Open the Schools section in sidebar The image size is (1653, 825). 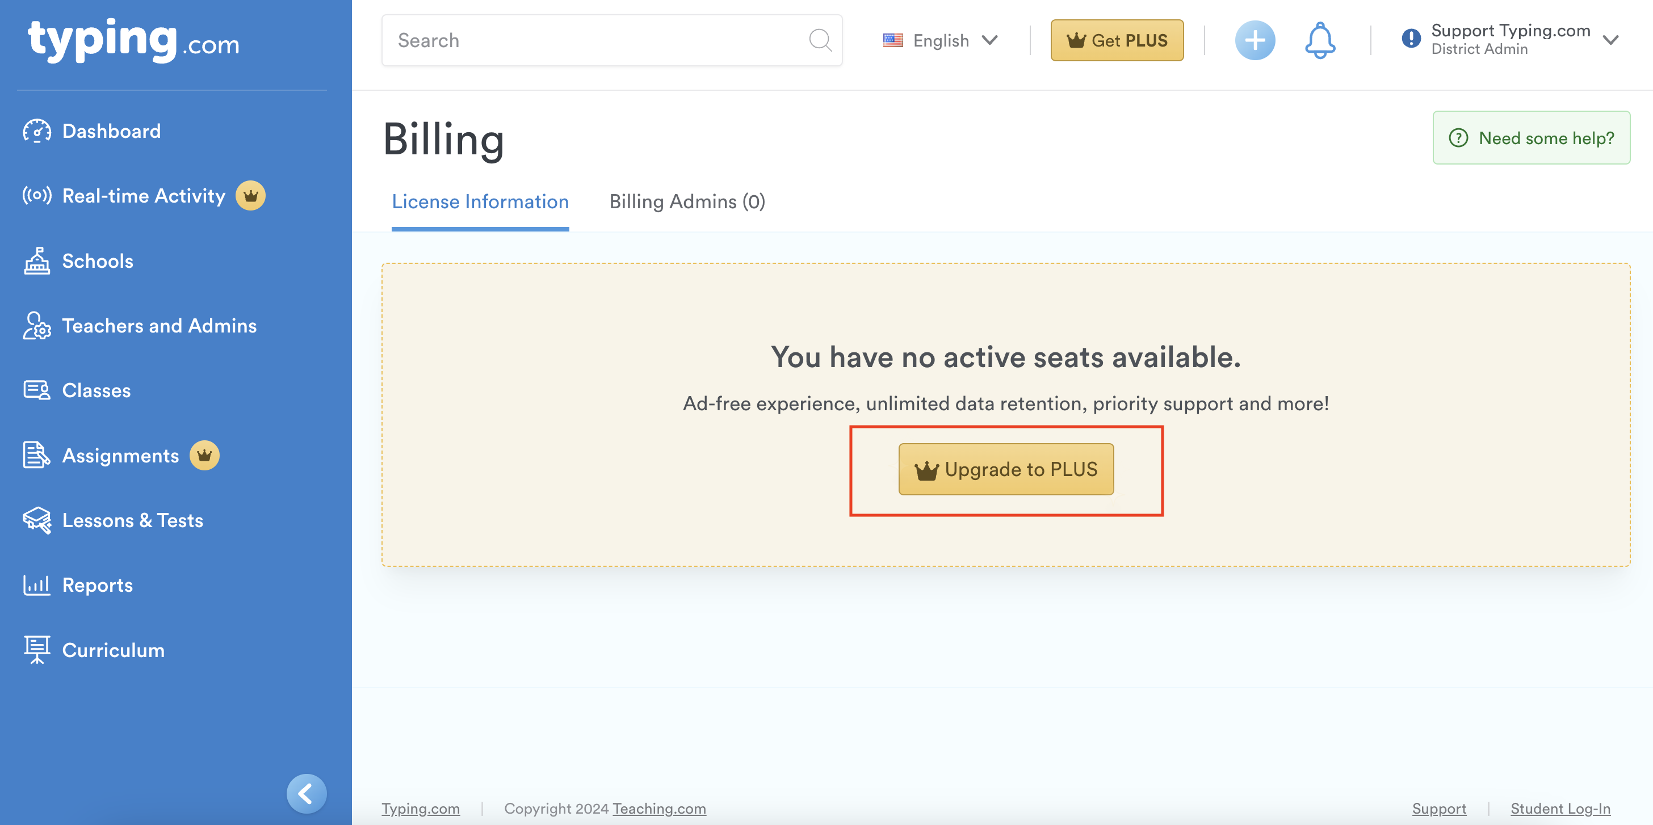click(97, 261)
